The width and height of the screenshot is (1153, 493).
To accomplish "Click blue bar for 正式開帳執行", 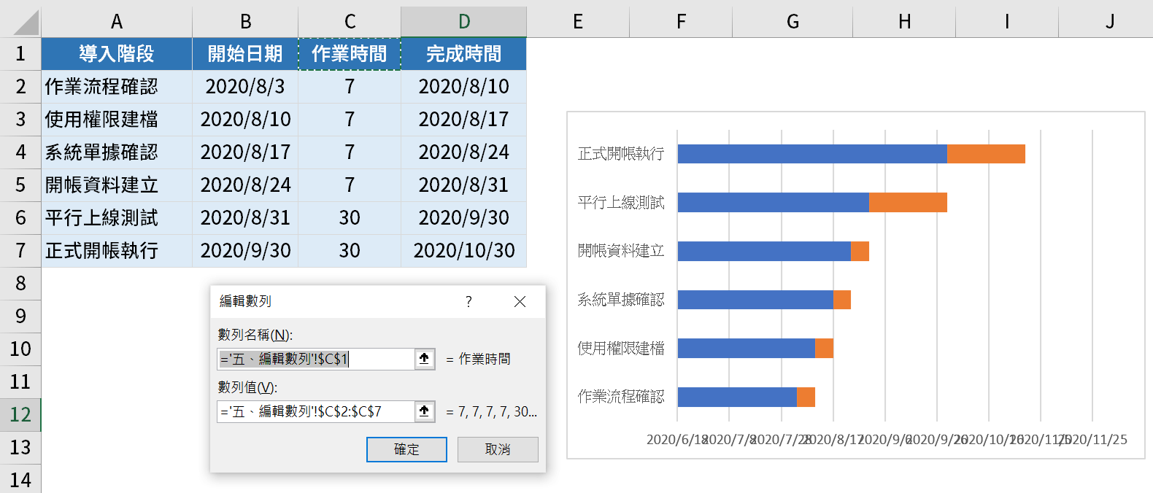I will (x=812, y=154).
